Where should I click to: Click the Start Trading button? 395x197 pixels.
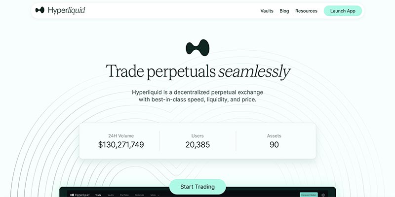[197, 187]
